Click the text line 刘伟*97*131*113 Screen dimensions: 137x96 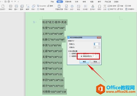point(52,63)
